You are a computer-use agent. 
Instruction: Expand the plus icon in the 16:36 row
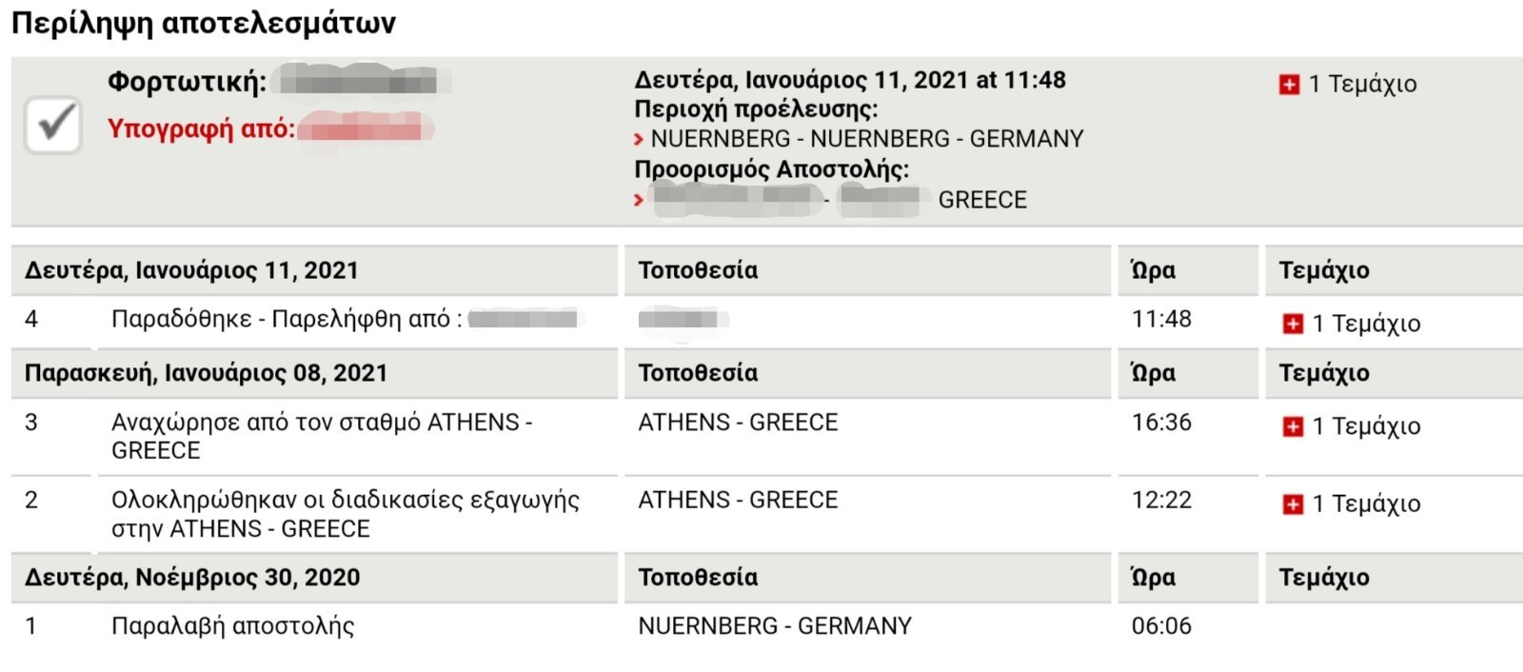tap(1293, 426)
